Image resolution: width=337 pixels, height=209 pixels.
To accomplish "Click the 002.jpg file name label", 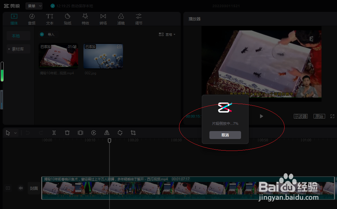I will point(90,73).
